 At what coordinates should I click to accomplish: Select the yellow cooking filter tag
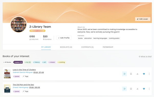pyautogui.click(x=61, y=62)
